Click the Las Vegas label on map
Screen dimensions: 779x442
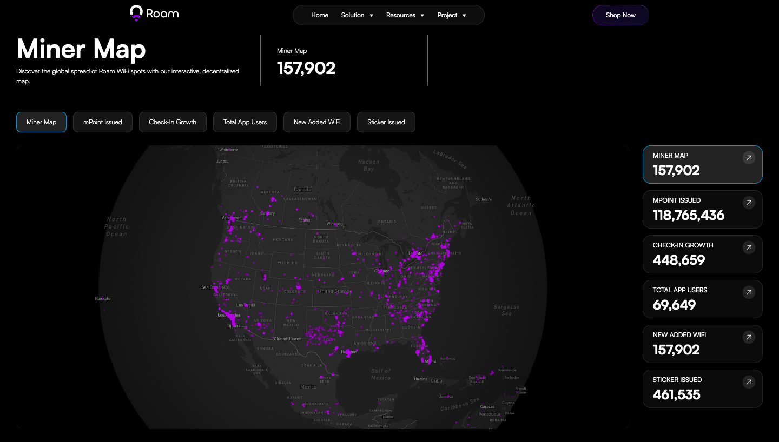246,305
